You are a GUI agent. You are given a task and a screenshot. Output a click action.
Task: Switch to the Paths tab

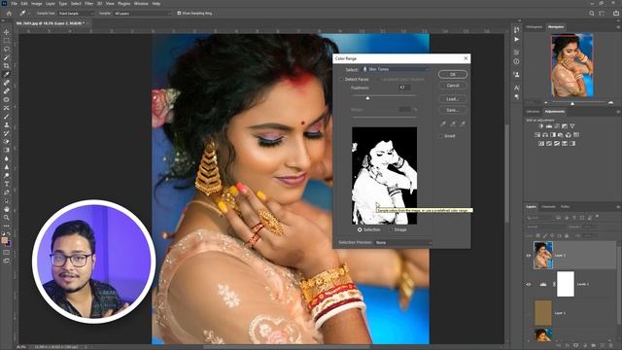click(566, 207)
